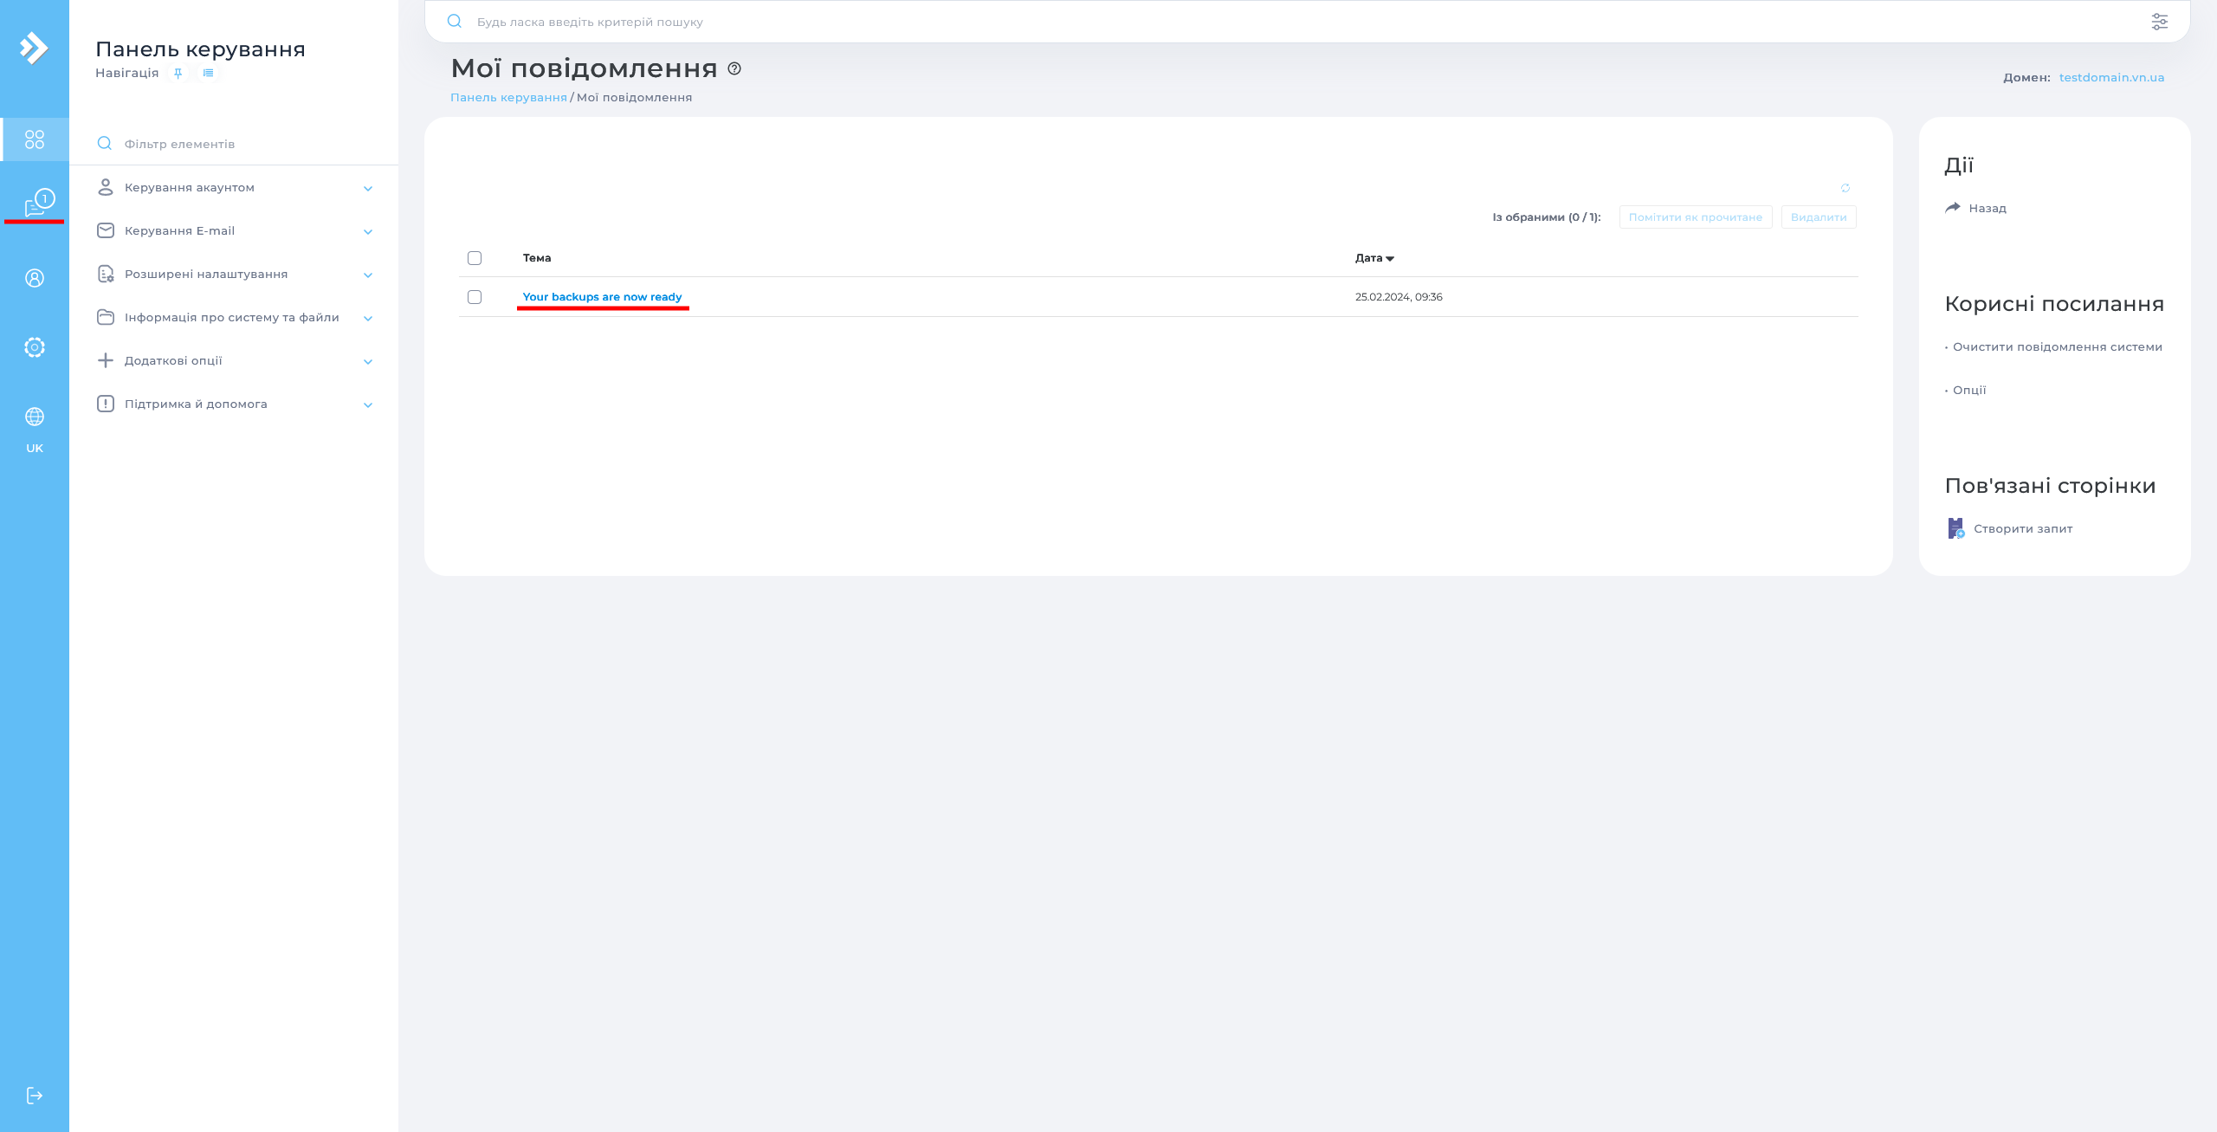Click the refresh icon above the messages table
Screen dimensions: 2217x1132
point(1845,188)
